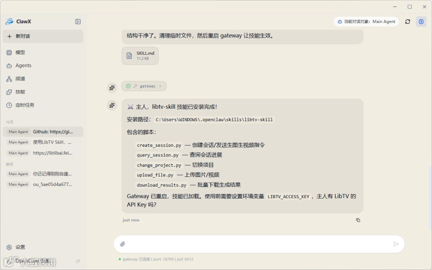Collapse the sidebar panel

coord(78,22)
